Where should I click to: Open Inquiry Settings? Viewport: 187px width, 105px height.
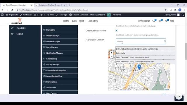(60, 64)
